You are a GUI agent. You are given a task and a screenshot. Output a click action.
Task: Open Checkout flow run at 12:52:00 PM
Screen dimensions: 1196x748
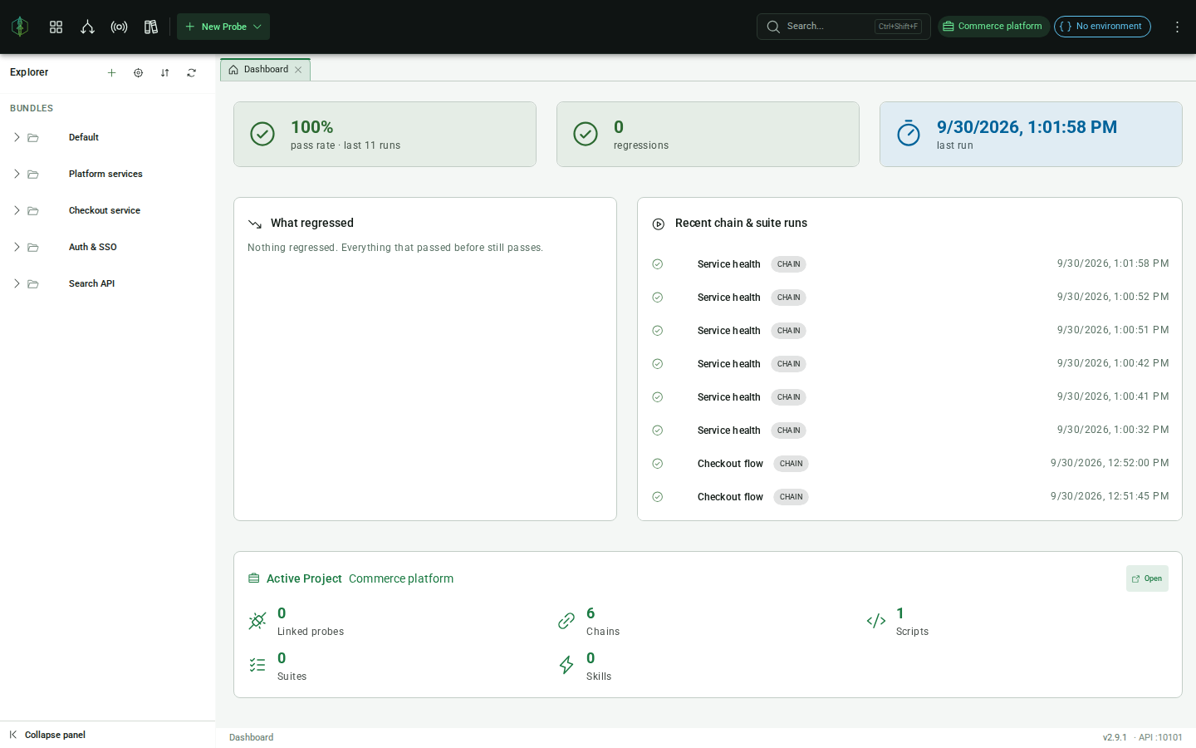coord(909,464)
